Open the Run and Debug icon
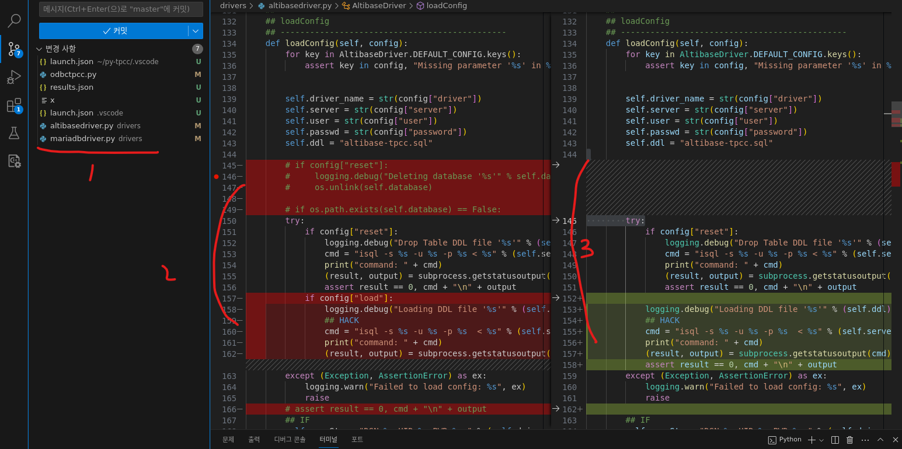The image size is (902, 449). click(x=13, y=77)
